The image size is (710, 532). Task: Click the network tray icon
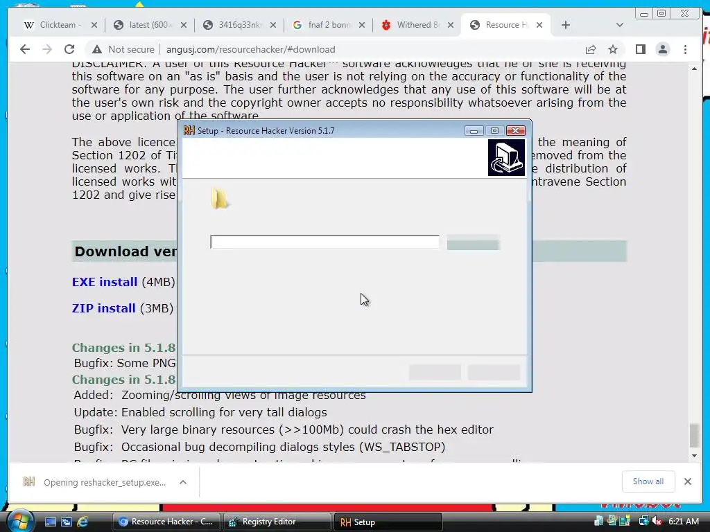point(643,521)
